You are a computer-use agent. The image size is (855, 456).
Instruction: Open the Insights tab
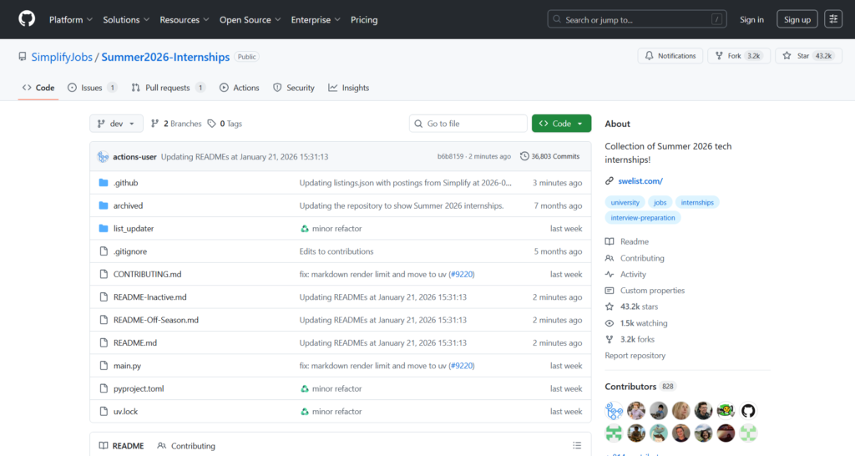click(348, 88)
